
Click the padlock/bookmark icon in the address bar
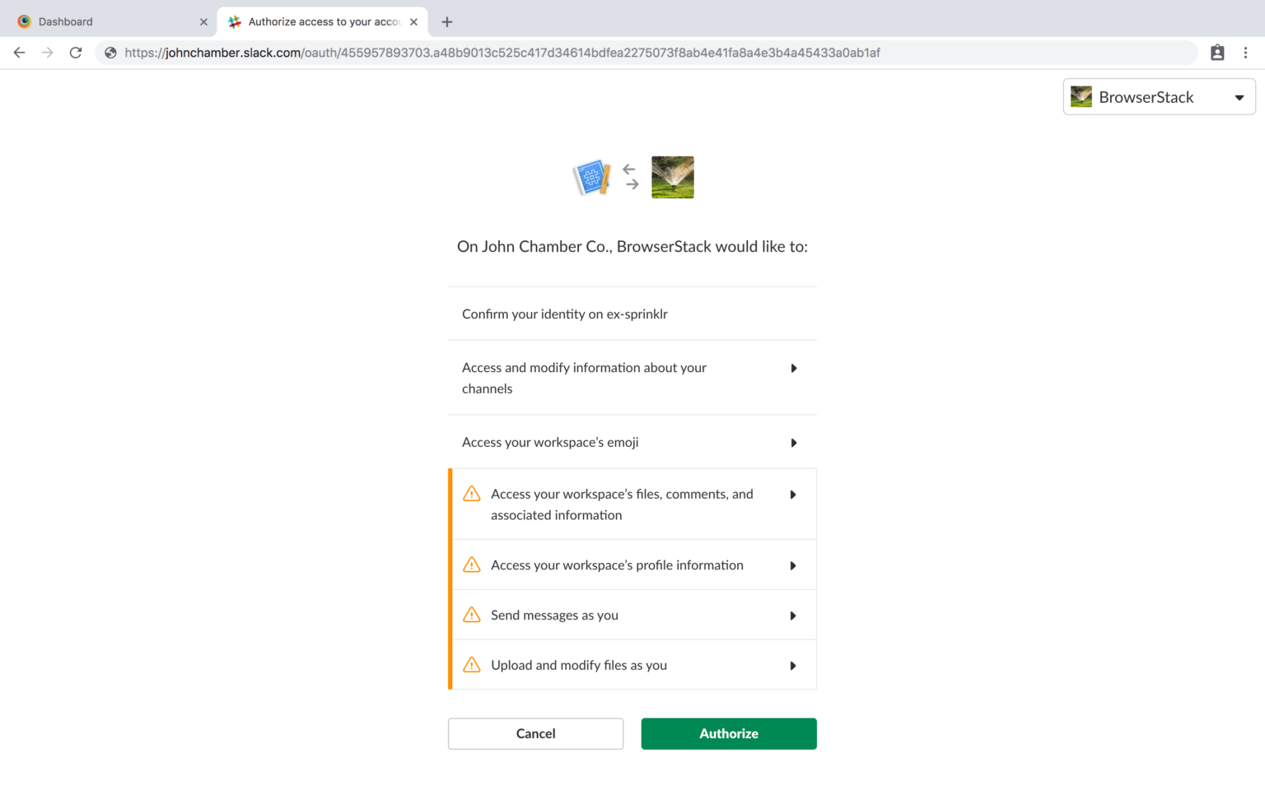pos(1217,52)
